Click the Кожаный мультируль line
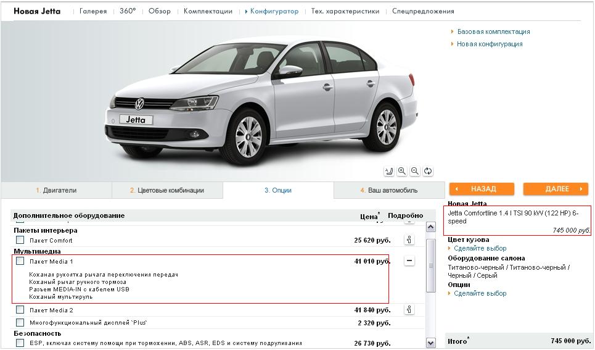Viewport: 595px width, 350px height. [x=60, y=297]
